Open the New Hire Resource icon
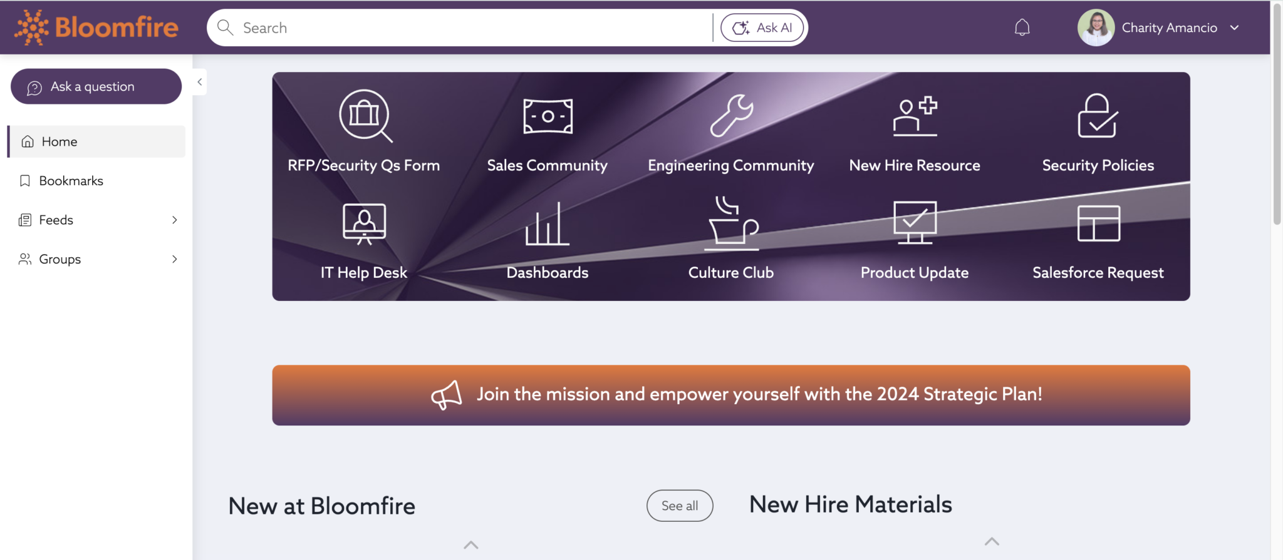1283x560 pixels. pos(915,116)
